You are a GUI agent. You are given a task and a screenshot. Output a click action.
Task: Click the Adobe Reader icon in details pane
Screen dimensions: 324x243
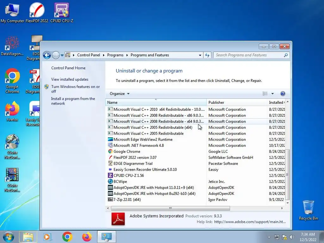(x=118, y=219)
